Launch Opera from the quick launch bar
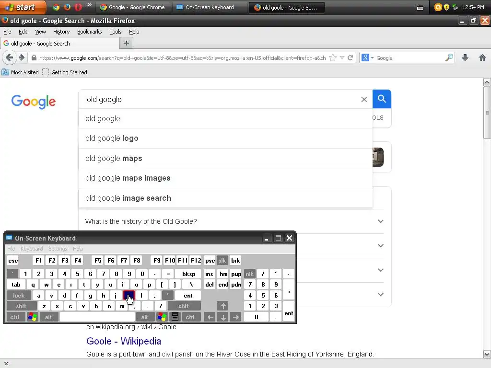This screenshot has height=368, width=491. [78, 7]
